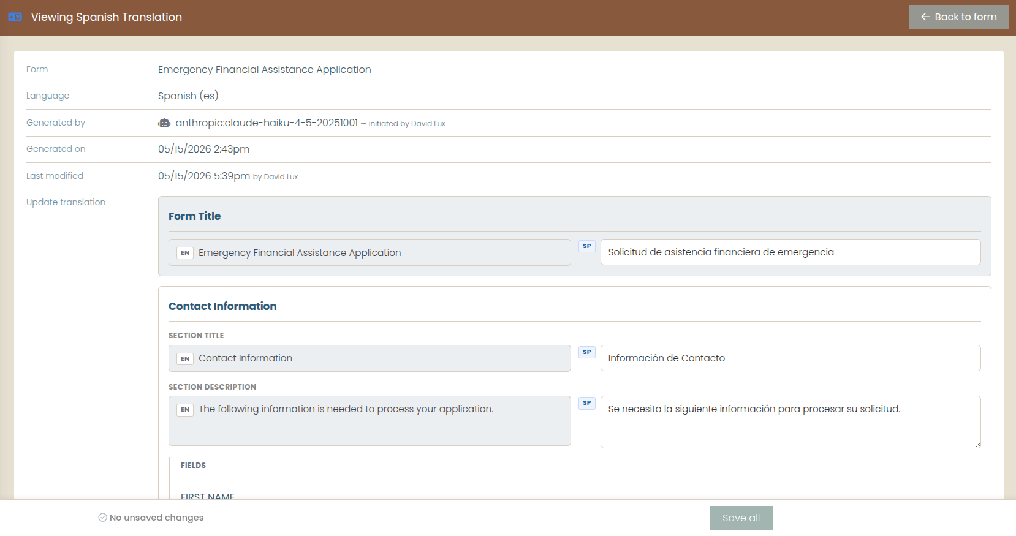1016x536 pixels.
Task: Click the translation icon in header
Action: [x=15, y=17]
